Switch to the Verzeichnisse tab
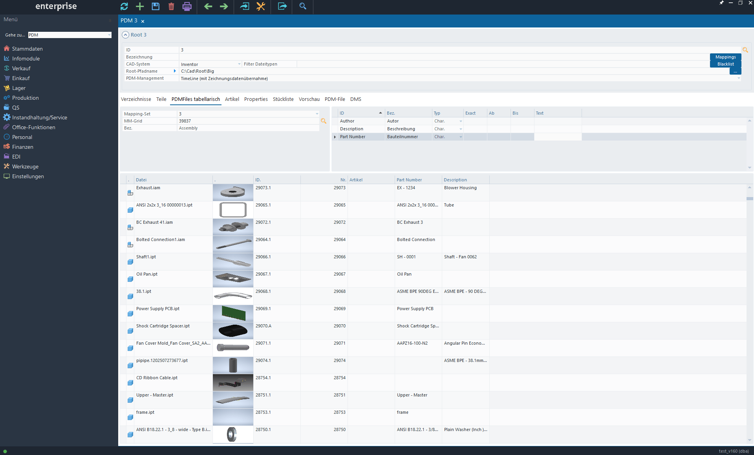Viewport: 754px width, 455px height. (x=136, y=99)
